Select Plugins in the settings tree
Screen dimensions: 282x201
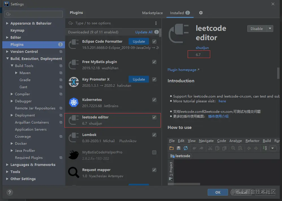click(34, 45)
